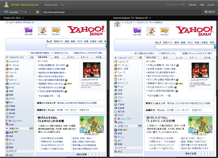Click the 画像 search category in the Firefox pane

(67, 41)
